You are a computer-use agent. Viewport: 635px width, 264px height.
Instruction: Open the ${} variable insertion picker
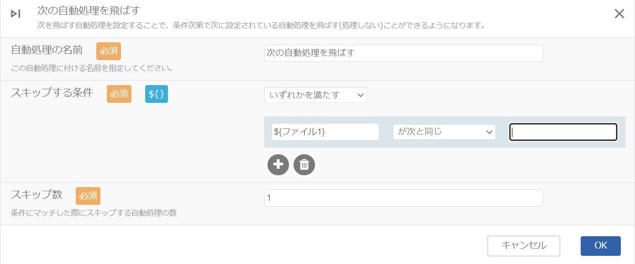tap(157, 95)
